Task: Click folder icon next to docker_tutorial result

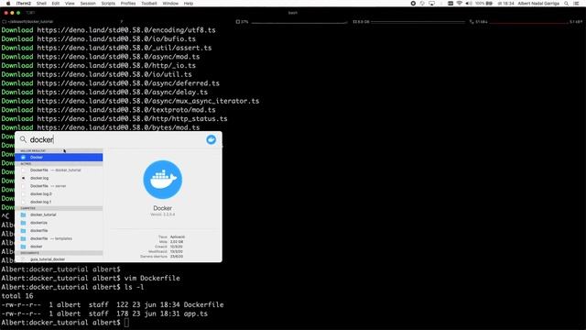Action: tap(23, 214)
